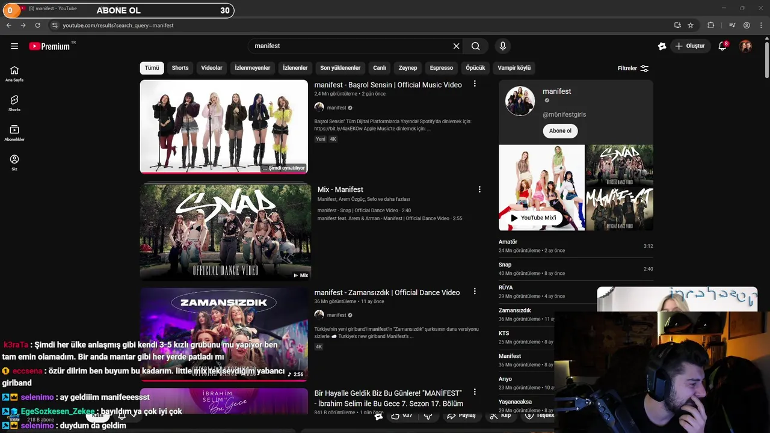Select the Zeynep filter chip

tap(408, 68)
